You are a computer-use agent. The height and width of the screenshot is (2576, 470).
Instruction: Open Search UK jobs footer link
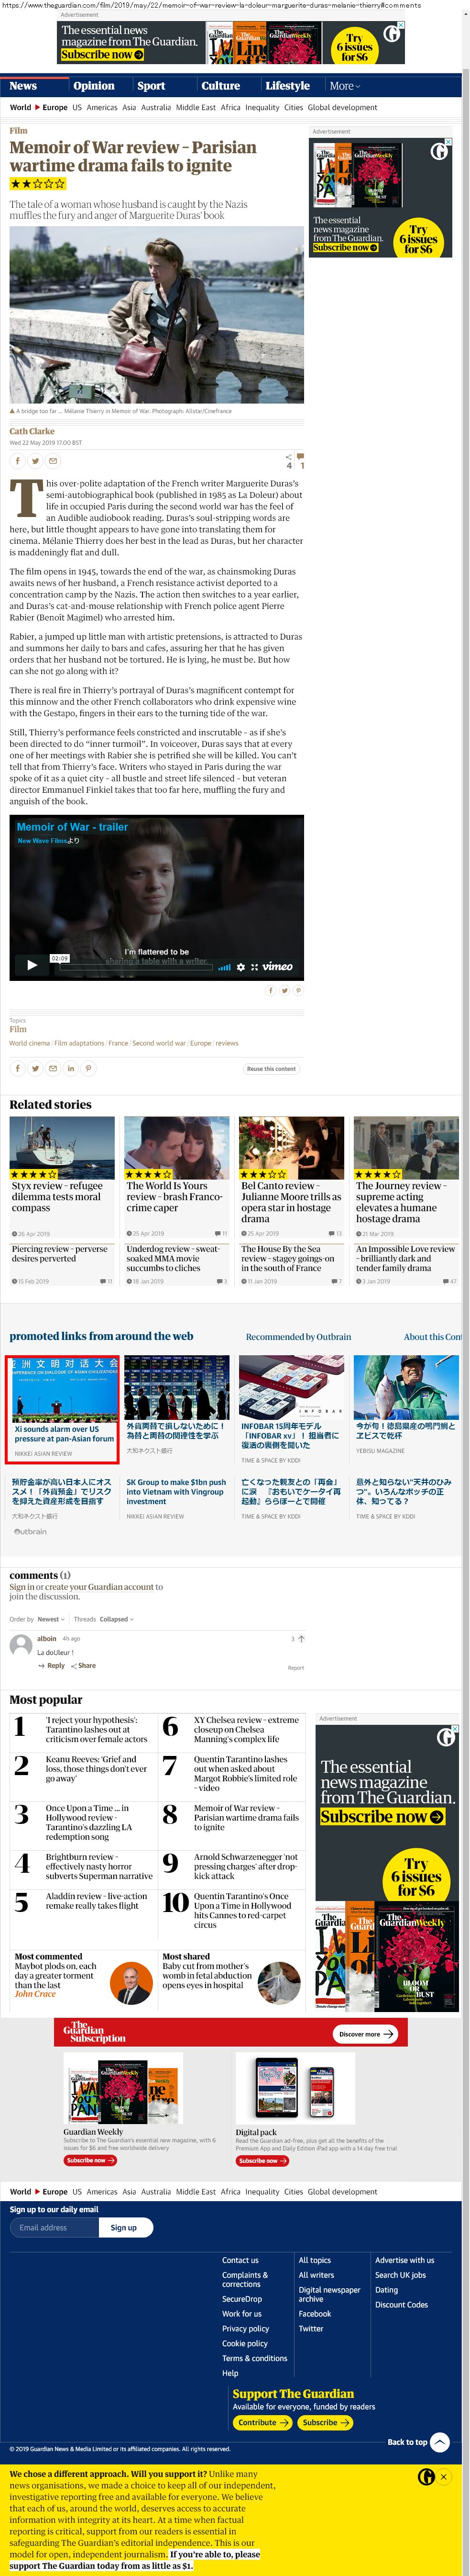pos(400,2275)
